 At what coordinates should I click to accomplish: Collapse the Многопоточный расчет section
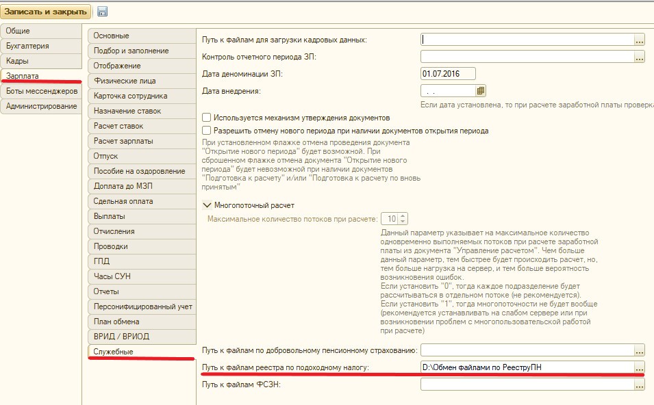207,205
